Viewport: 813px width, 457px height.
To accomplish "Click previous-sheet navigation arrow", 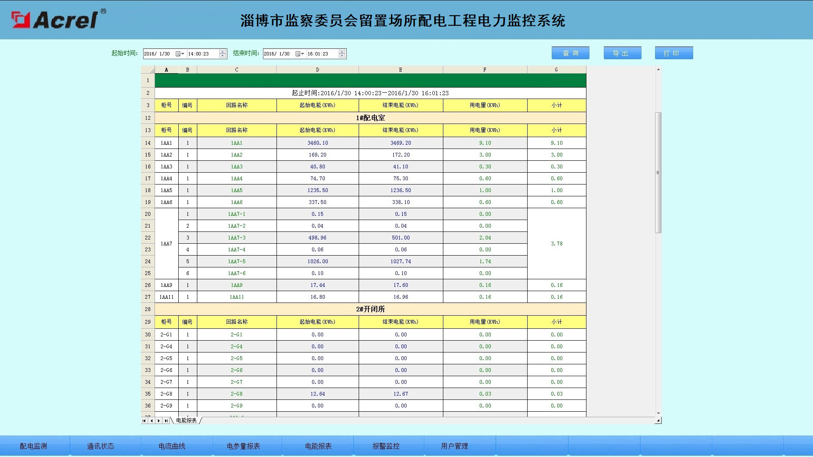I will point(152,421).
